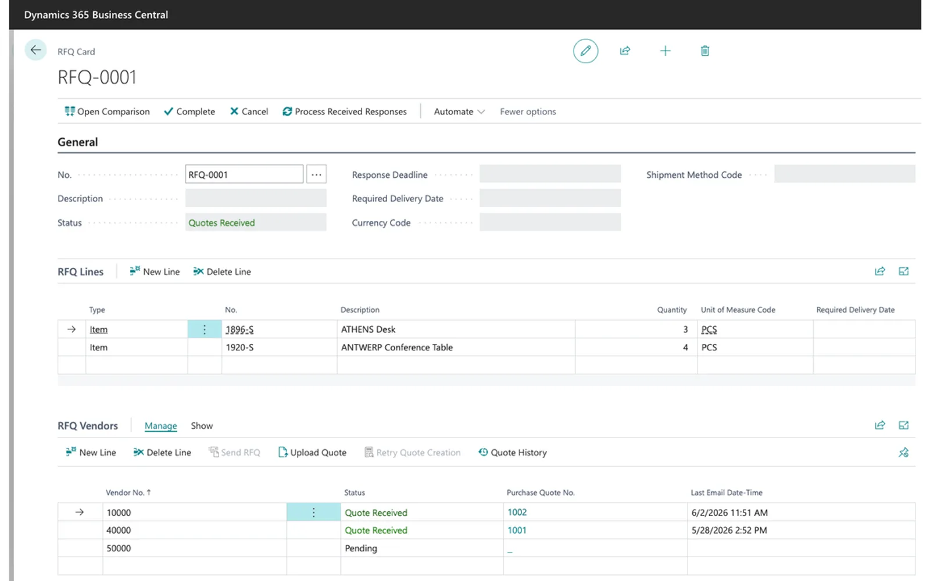Image resolution: width=930 pixels, height=581 pixels.
Task: Open purchase quote 1002 link
Action: click(x=517, y=512)
